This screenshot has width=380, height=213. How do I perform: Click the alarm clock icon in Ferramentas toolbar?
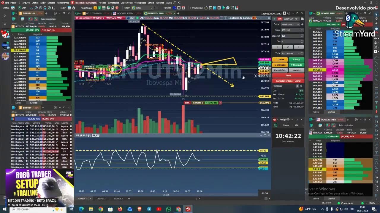[232, 8]
